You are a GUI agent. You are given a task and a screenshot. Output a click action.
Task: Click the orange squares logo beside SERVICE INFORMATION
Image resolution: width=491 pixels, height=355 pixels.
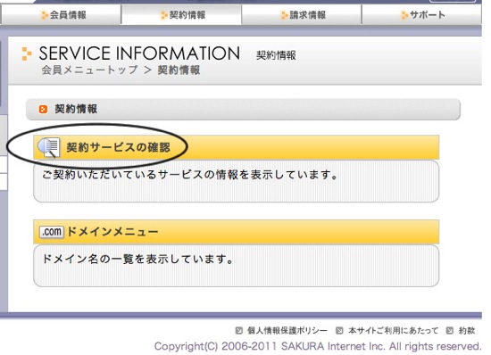[x=27, y=54]
